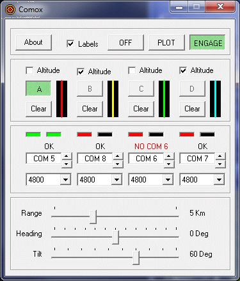This screenshot has width=240, height=281.
Task: Click the OFF button
Action: point(125,43)
